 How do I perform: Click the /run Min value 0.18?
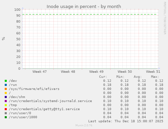[x=124, y=85]
